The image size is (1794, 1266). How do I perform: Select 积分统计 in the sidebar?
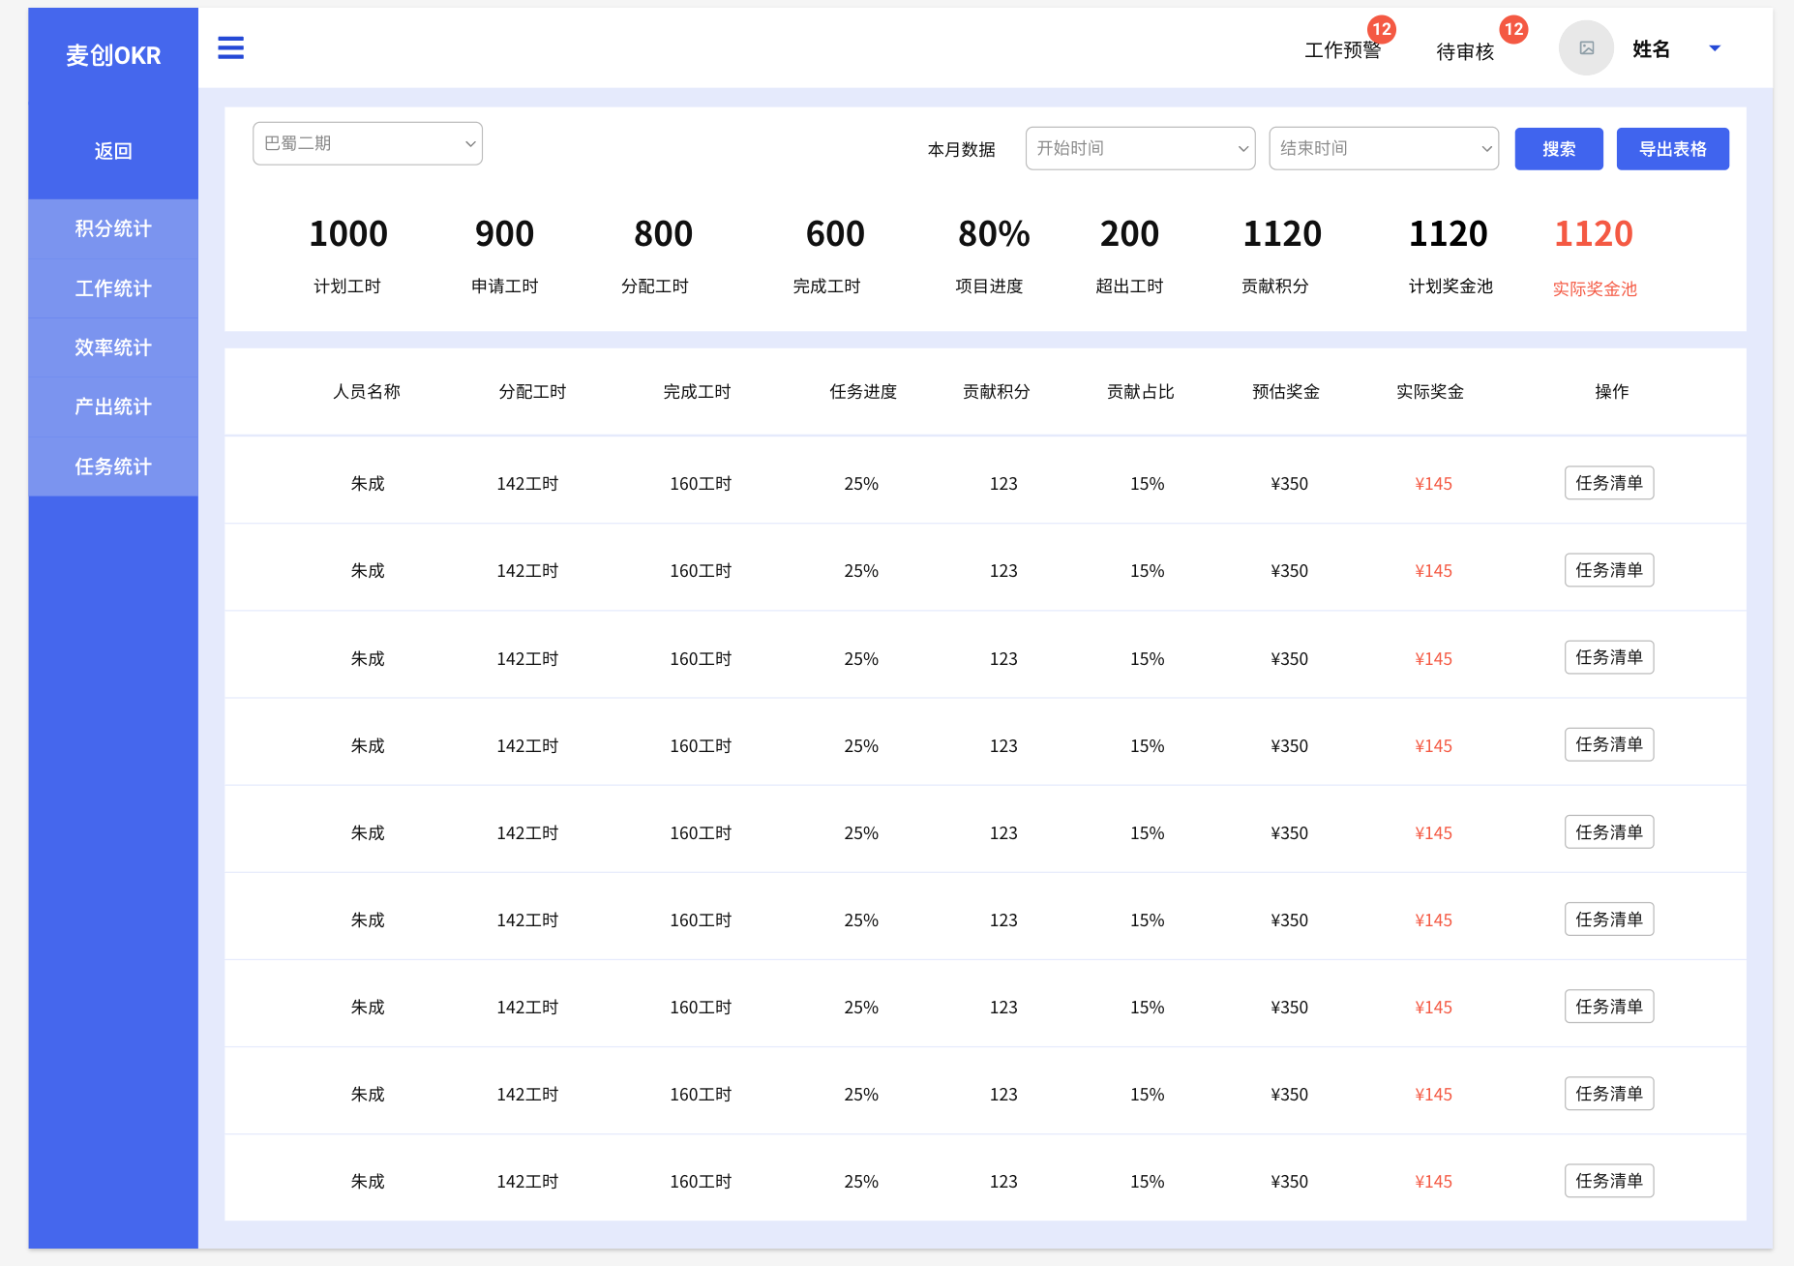click(x=113, y=228)
